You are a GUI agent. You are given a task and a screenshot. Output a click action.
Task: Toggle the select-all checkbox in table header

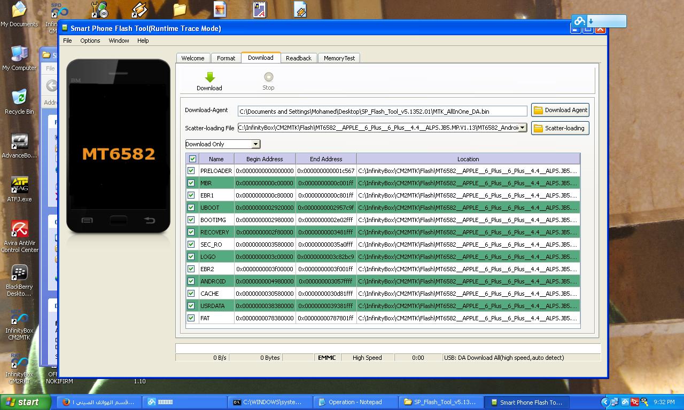pyautogui.click(x=192, y=159)
